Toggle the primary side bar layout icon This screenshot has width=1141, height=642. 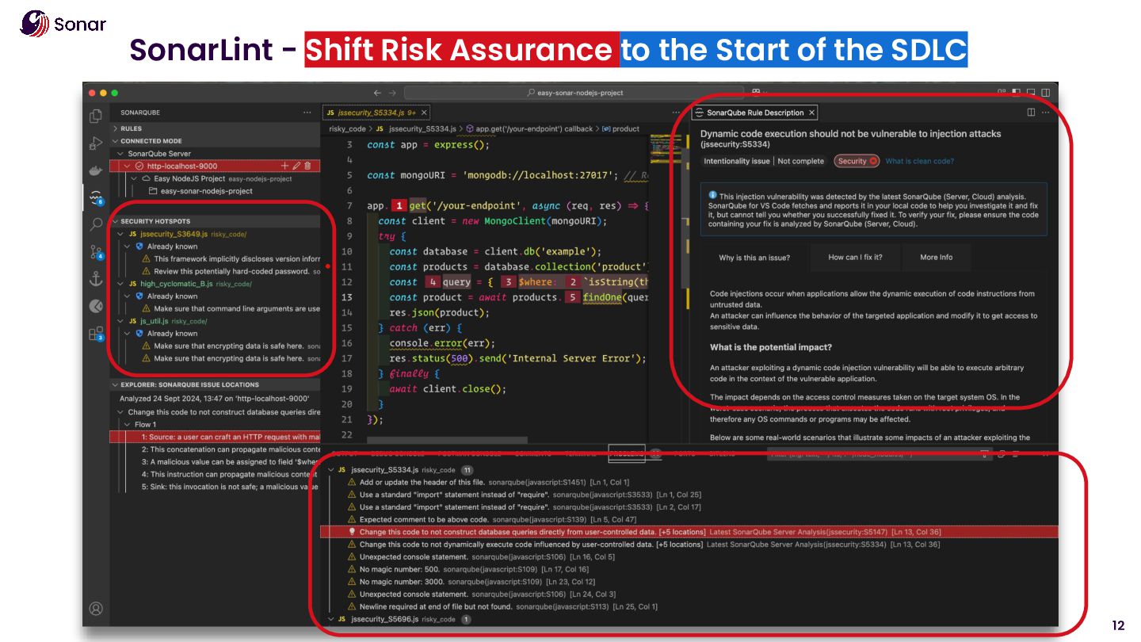[x=1017, y=93]
